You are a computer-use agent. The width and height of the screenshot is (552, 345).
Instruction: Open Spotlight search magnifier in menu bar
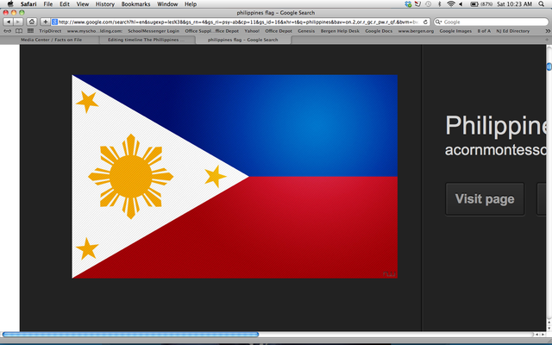click(541, 3)
